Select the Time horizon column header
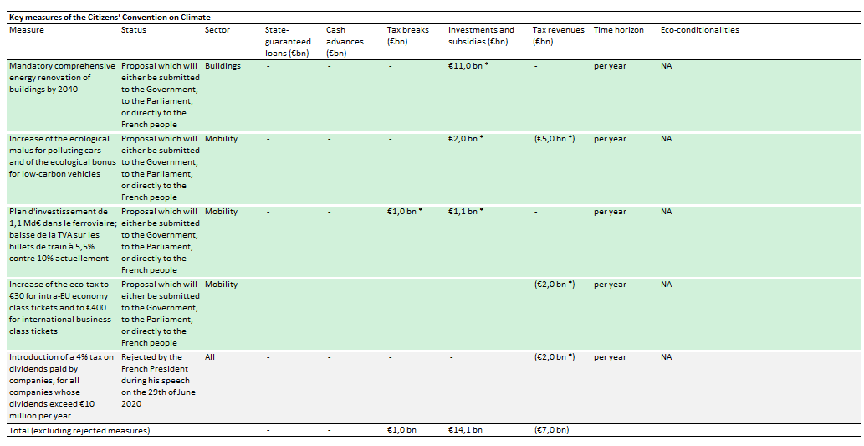864x446 pixels. (x=618, y=30)
